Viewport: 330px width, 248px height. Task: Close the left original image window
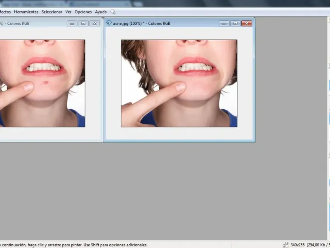[94, 24]
